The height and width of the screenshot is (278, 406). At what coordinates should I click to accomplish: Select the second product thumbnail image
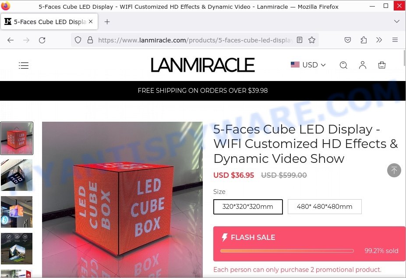[x=17, y=175]
